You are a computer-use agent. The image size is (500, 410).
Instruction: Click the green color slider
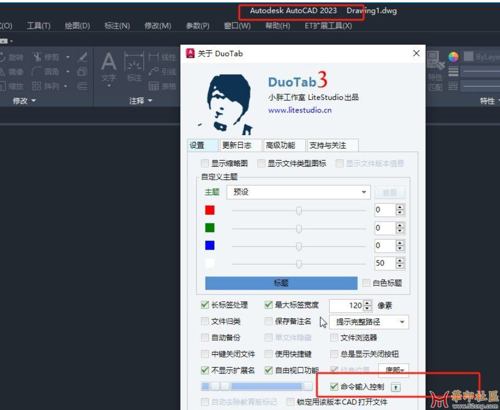tap(298, 228)
